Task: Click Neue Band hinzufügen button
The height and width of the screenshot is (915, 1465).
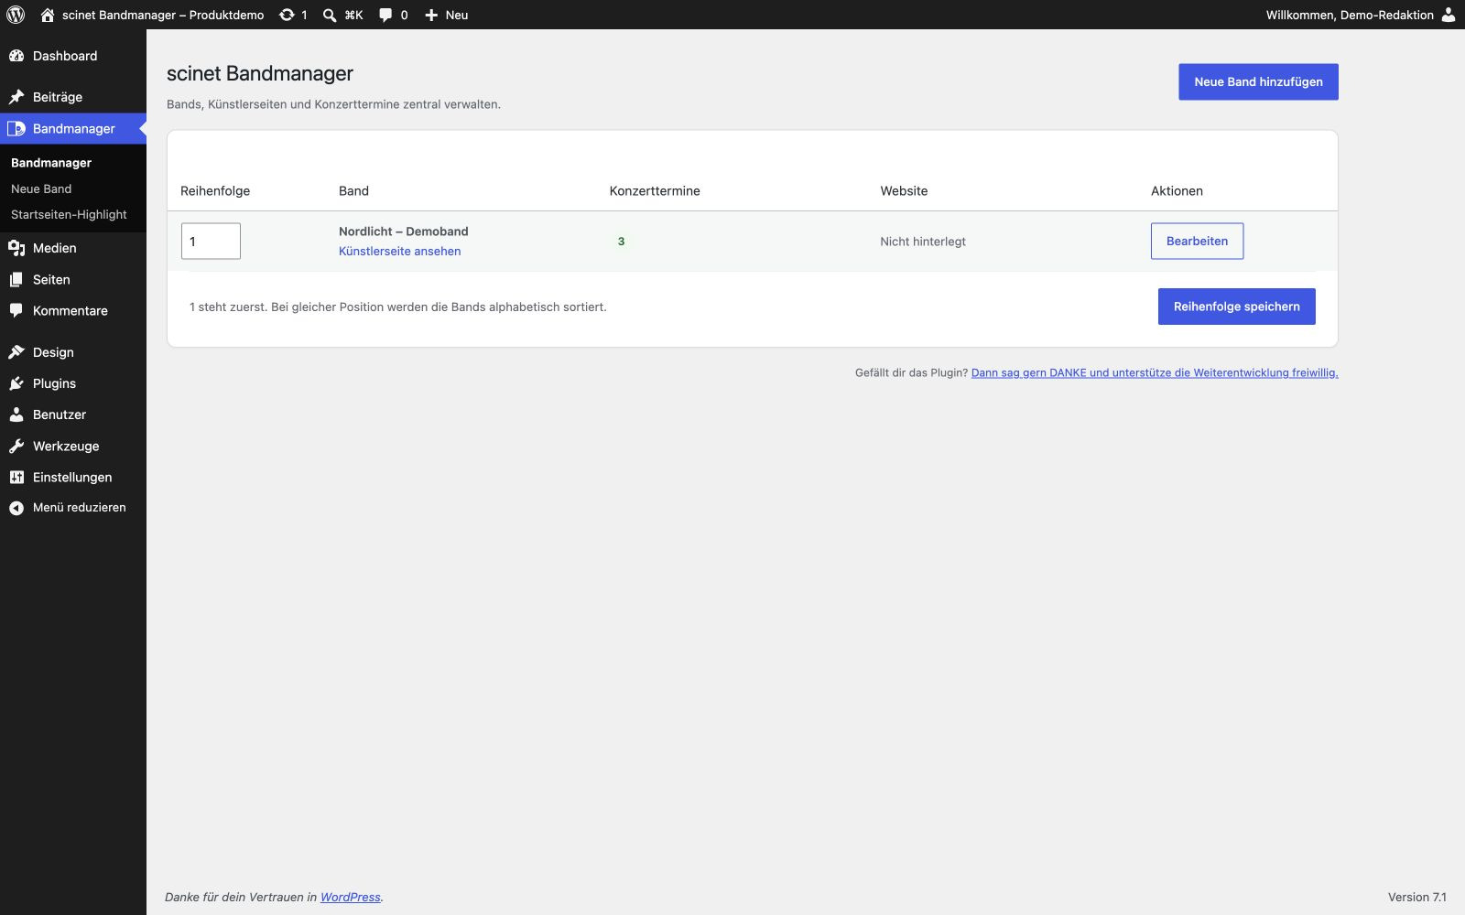Action: click(x=1258, y=81)
